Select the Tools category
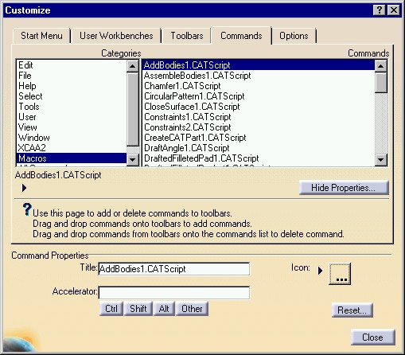The image size is (405, 355). click(x=29, y=107)
